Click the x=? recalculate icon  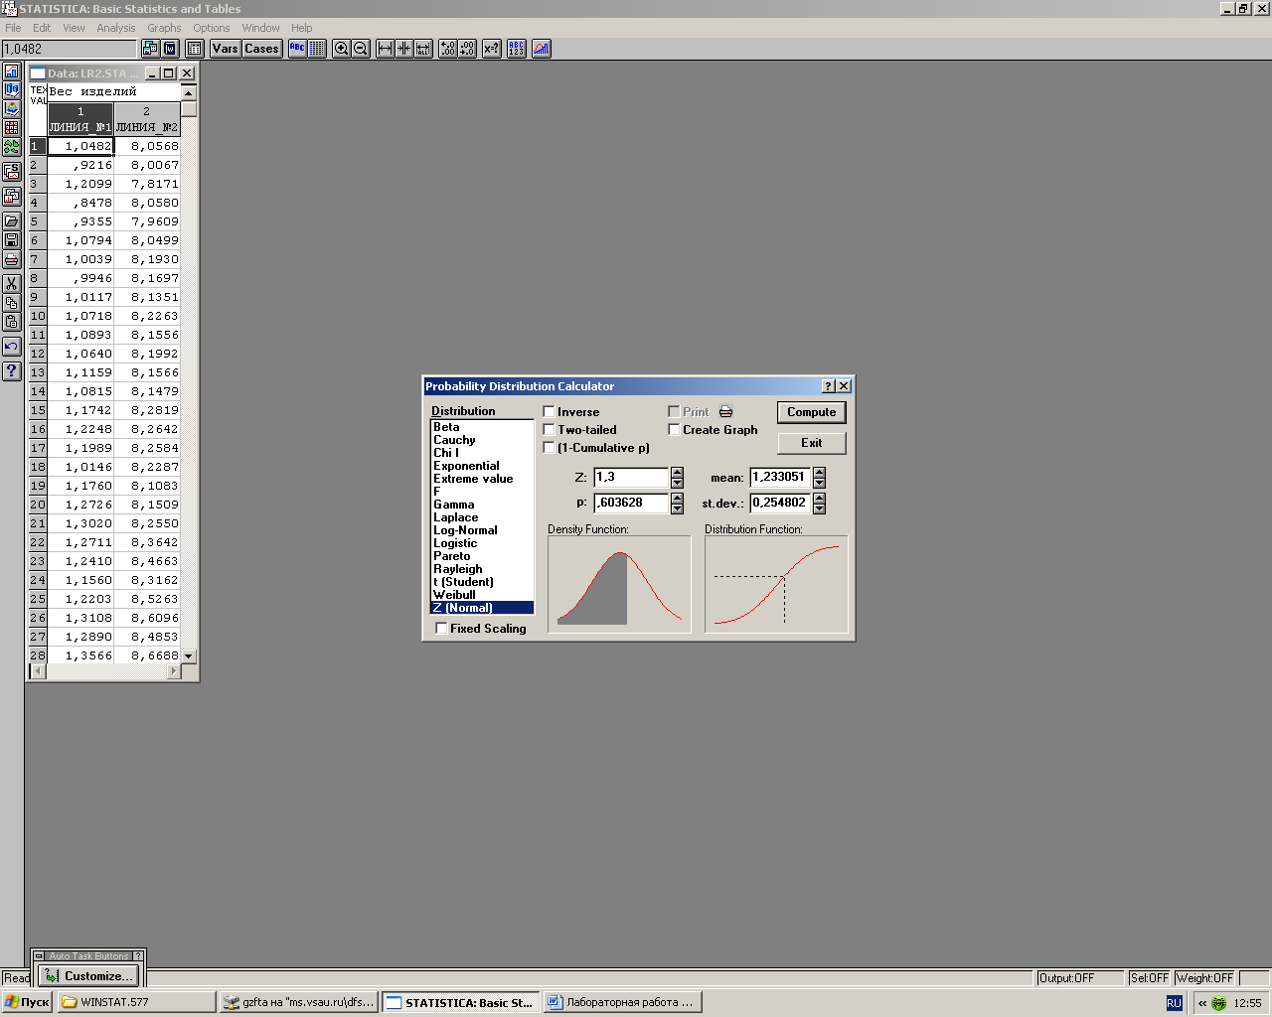click(x=491, y=48)
